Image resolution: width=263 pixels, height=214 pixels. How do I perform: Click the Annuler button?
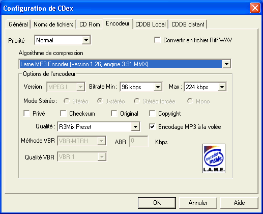[x=198, y=203]
